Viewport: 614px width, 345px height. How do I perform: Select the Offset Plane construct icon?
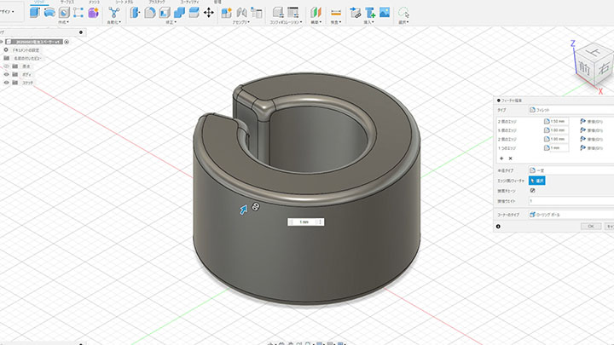click(316, 13)
